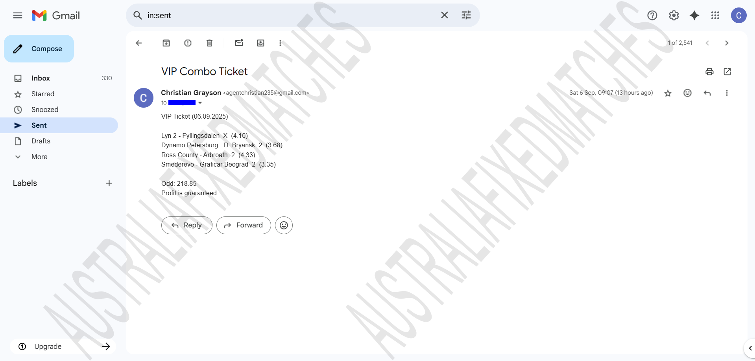Click the Dynamo Petersburg - D. Bryansk line

pos(222,145)
